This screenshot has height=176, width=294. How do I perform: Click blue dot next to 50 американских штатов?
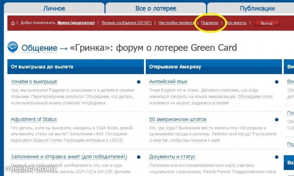[x=277, y=119]
